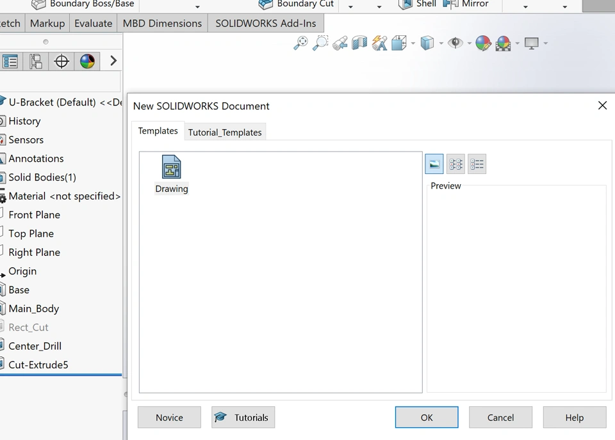Select U-Bracket (Default) root item

point(61,102)
